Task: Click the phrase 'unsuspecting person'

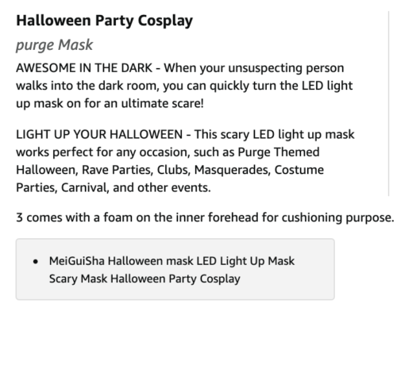Action: pyautogui.click(x=286, y=68)
